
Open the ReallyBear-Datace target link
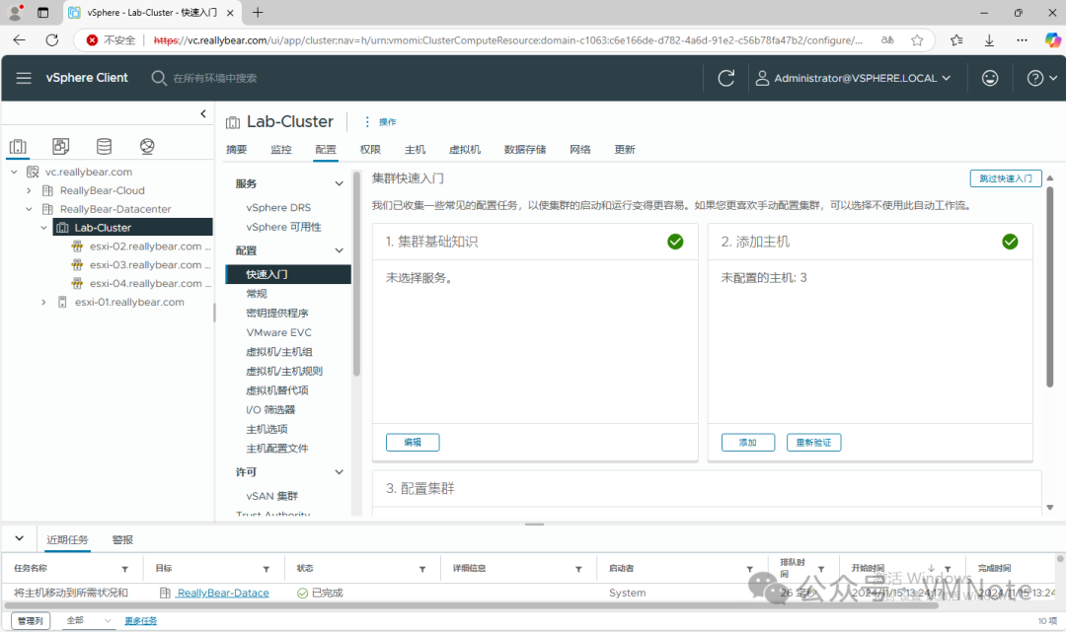222,593
